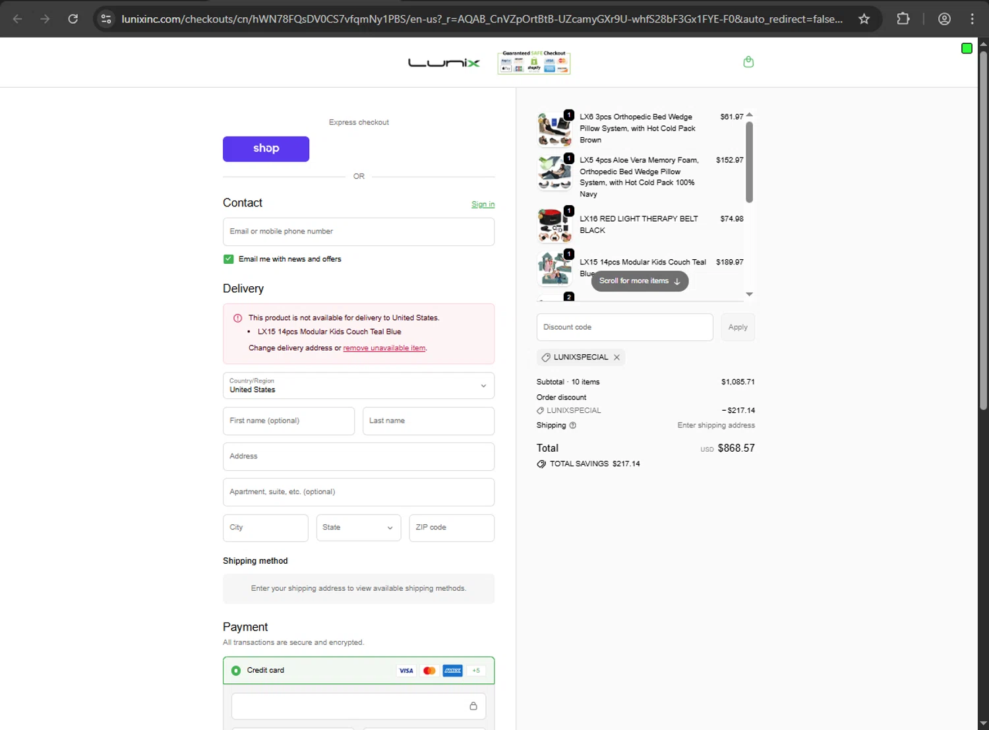Click the order summary scroll down arrow

click(749, 294)
